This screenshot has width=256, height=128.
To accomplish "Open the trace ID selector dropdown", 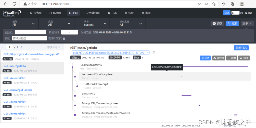I will (x=111, y=53).
